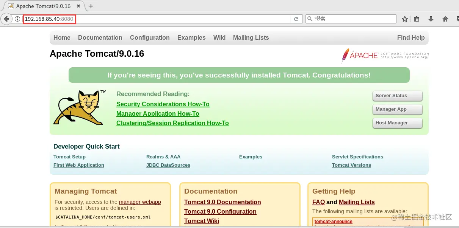This screenshot has height=228, width=459.
Task: Click the browser back arrow button
Action: pyautogui.click(x=6, y=19)
